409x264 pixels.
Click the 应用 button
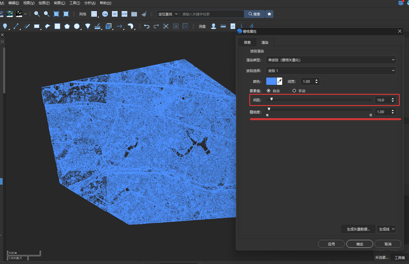pyautogui.click(x=331, y=244)
